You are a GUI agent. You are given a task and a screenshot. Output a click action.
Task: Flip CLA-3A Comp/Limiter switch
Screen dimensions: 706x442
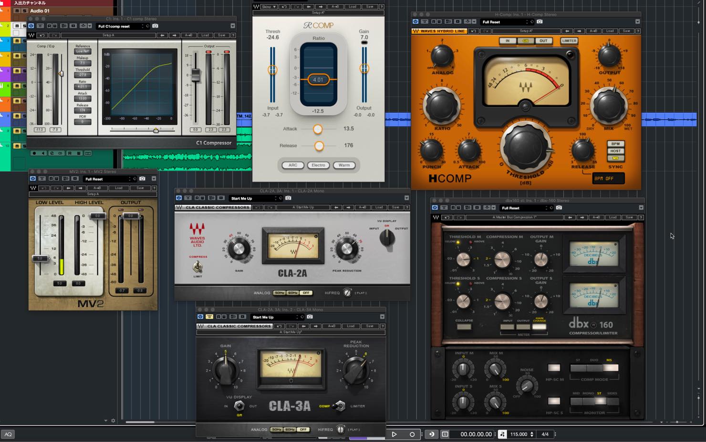pyautogui.click(x=340, y=406)
